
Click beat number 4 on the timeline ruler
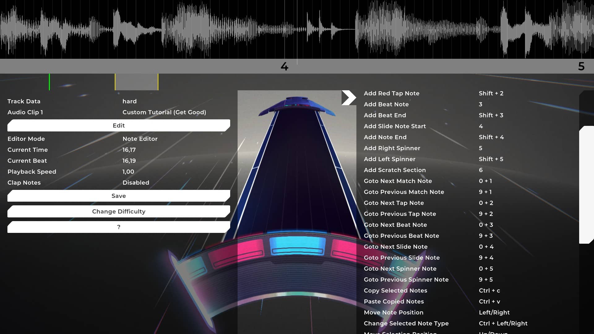[284, 66]
